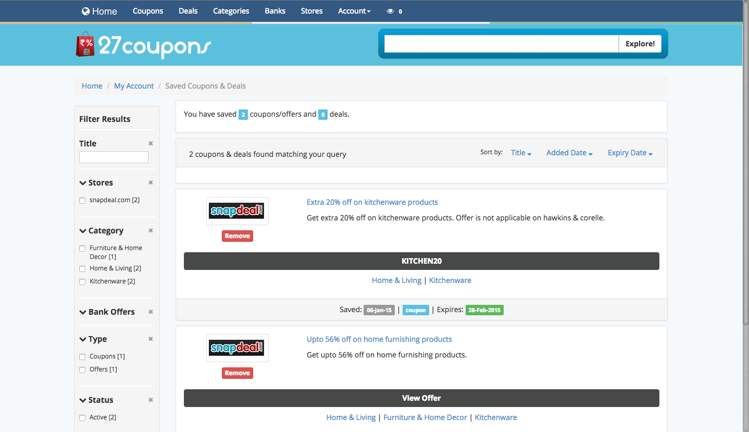The image size is (749, 432).
Task: Focus the main search input field
Action: (501, 44)
